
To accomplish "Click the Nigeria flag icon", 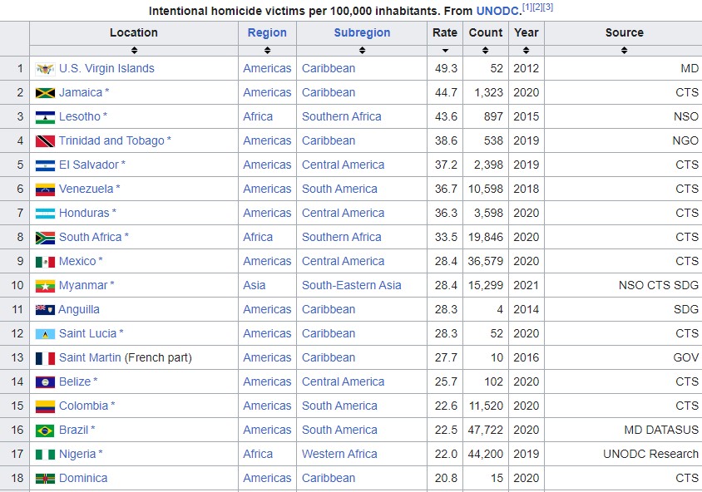I will click(45, 455).
